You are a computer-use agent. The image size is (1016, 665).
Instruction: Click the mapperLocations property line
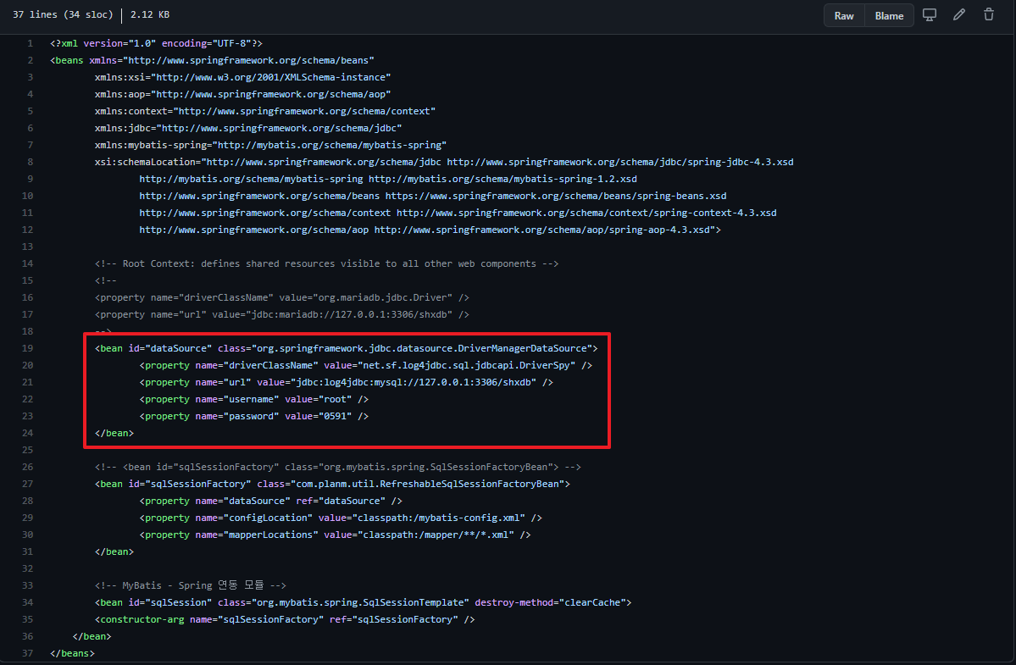pos(335,535)
